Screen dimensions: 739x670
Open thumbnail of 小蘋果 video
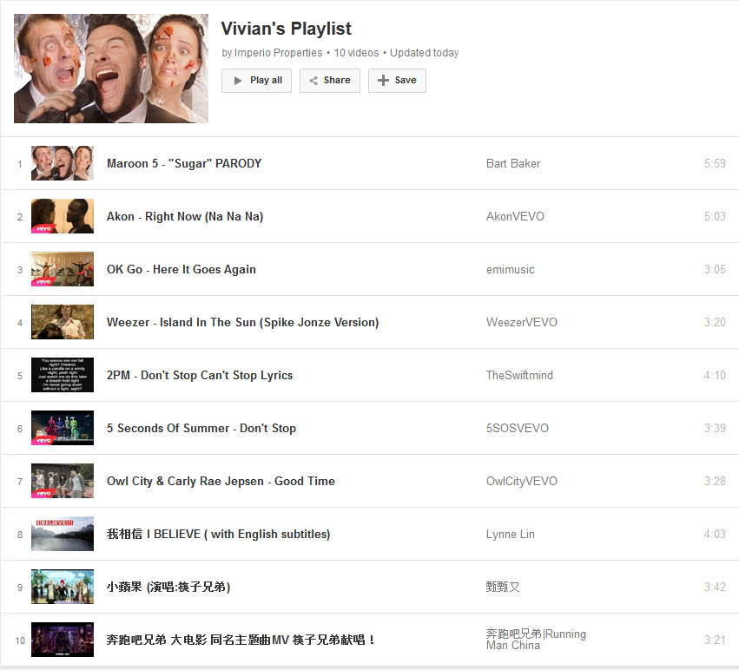(63, 587)
